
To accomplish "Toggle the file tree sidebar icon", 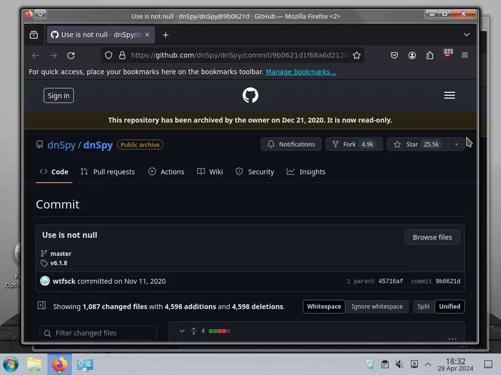I will (42, 306).
